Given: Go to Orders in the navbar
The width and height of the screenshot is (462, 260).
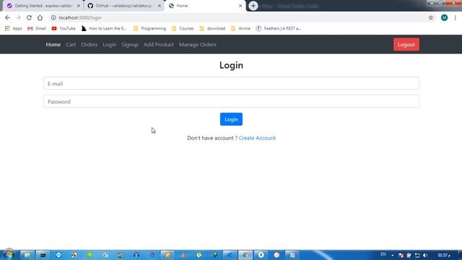Looking at the screenshot, I should pyautogui.click(x=90, y=45).
